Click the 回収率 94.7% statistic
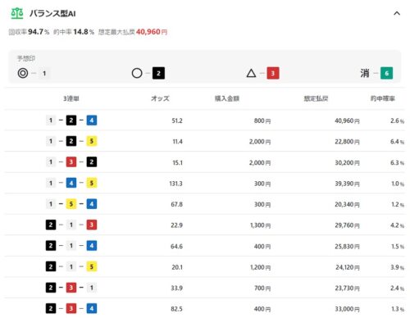 point(29,32)
